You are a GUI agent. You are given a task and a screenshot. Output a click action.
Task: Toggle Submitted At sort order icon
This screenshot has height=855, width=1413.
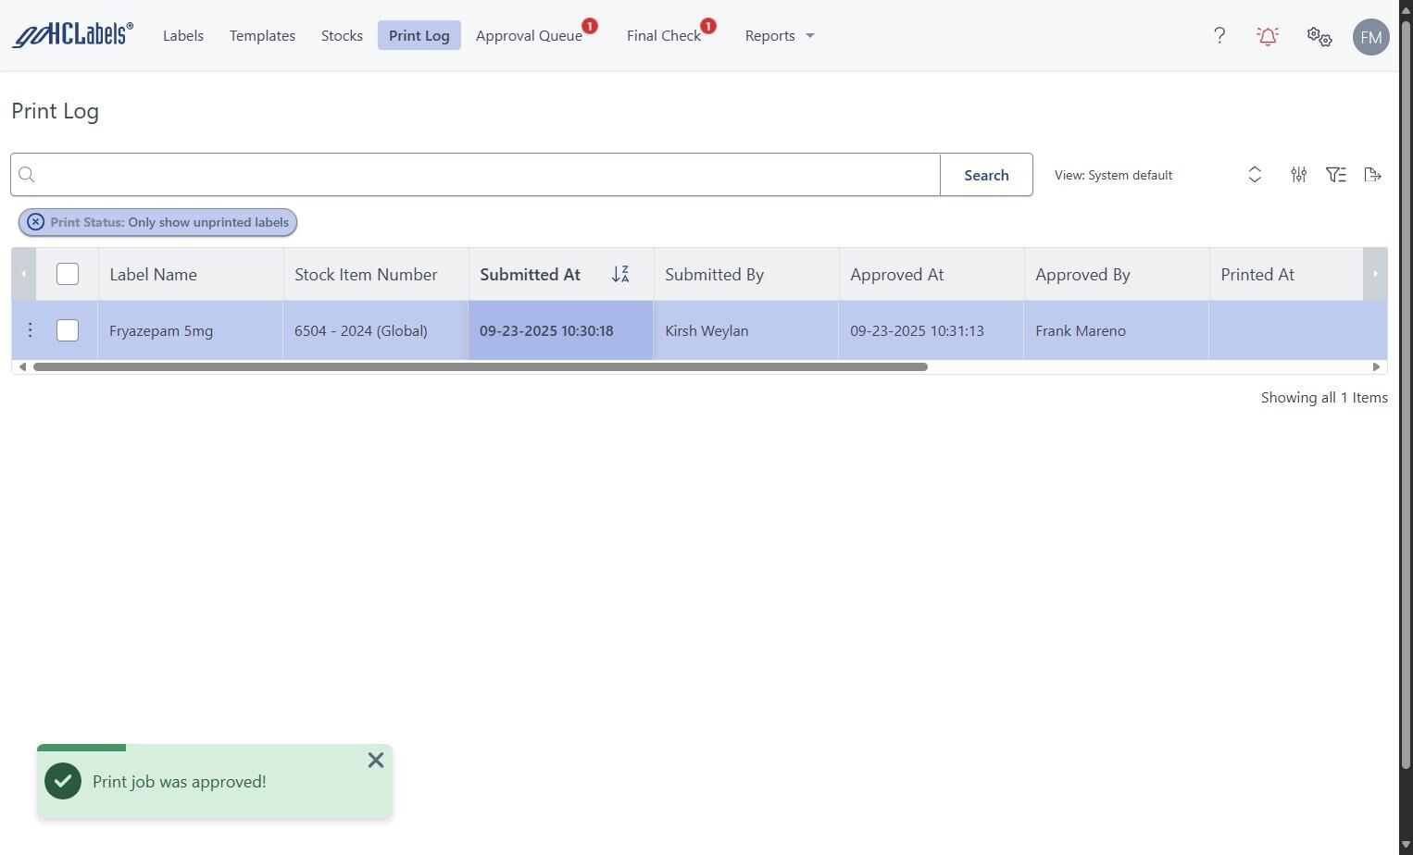620,275
